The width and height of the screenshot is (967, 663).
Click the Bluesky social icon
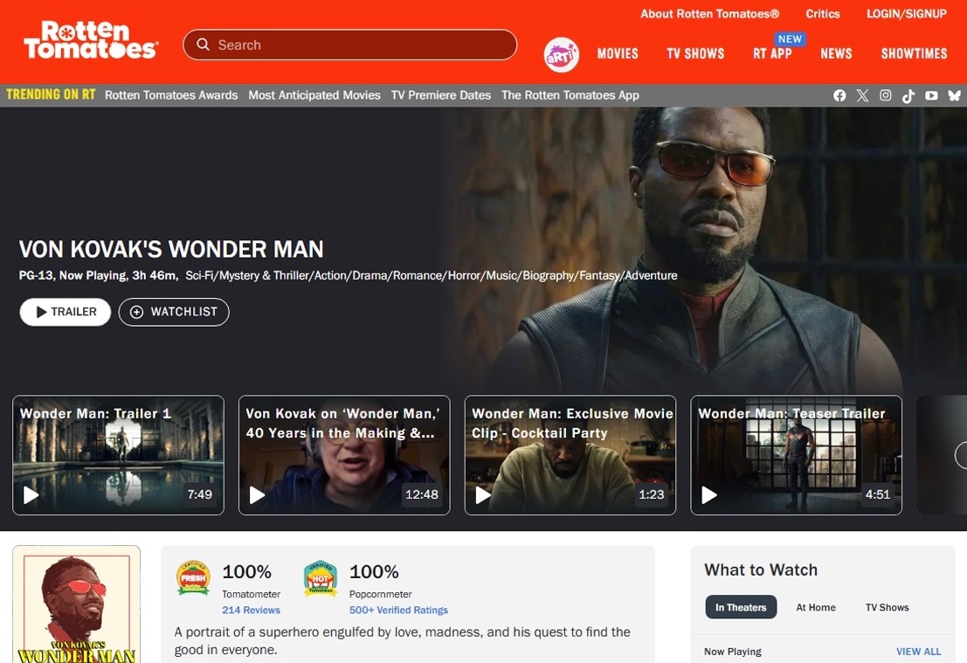coord(954,95)
